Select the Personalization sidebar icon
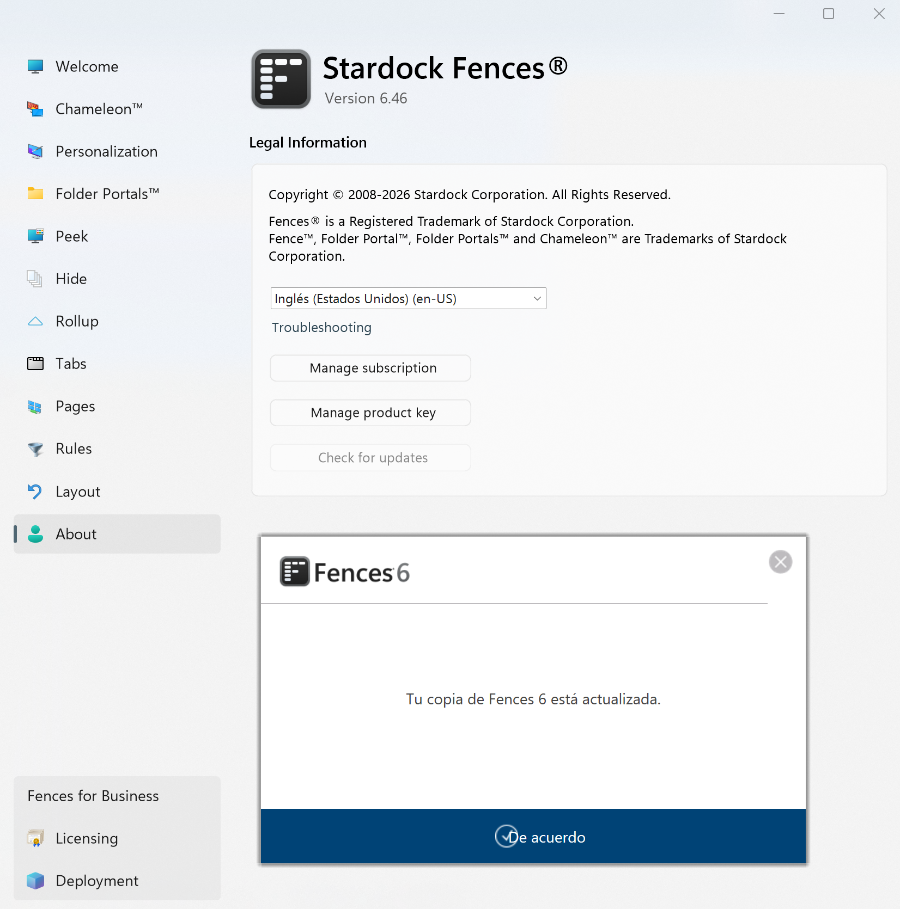Screen dimensions: 900x909 [35, 151]
